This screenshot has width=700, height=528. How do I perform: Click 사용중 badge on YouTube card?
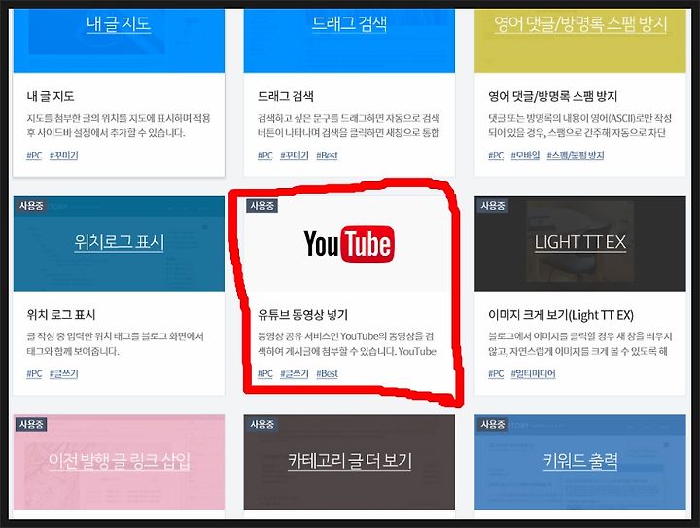(262, 206)
